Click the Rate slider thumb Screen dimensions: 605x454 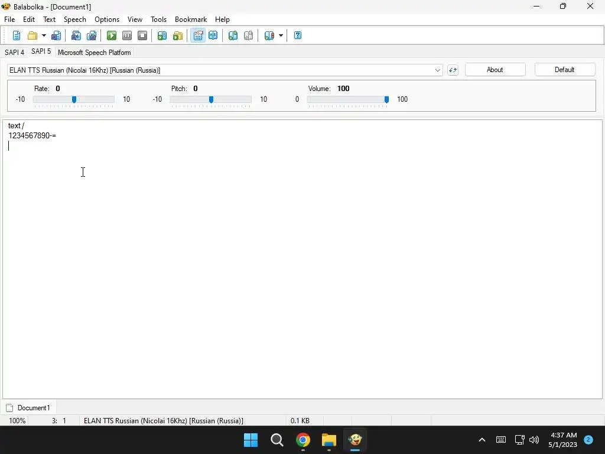coord(74,99)
